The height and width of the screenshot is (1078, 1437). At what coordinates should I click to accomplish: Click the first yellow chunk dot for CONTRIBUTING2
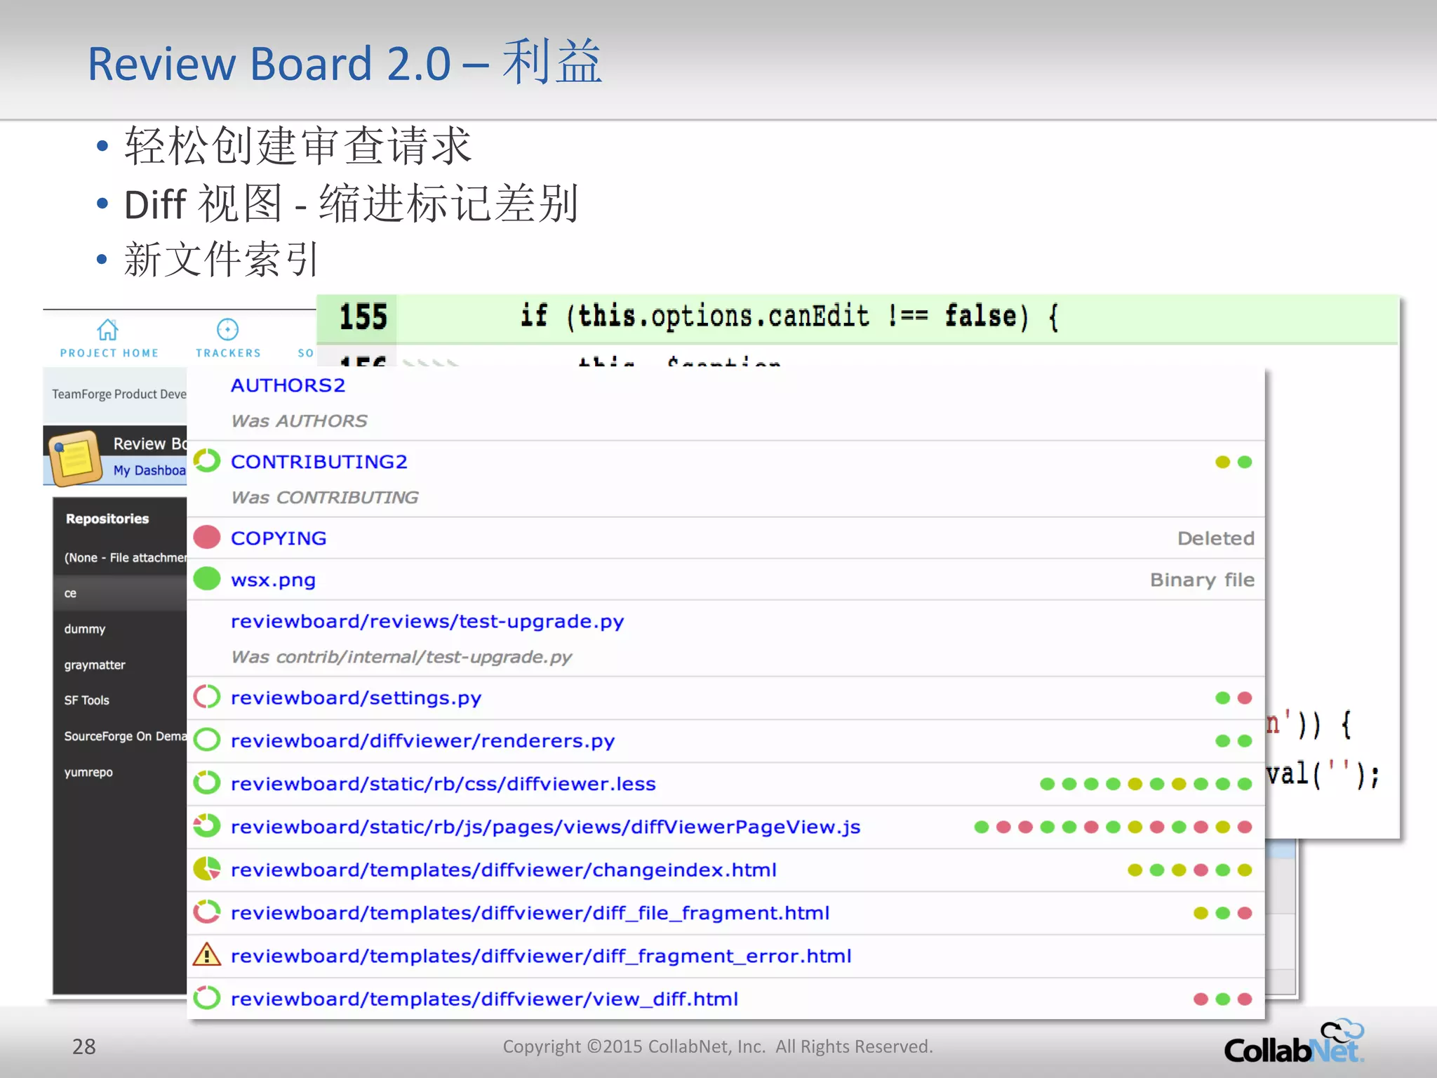pos(1223,462)
